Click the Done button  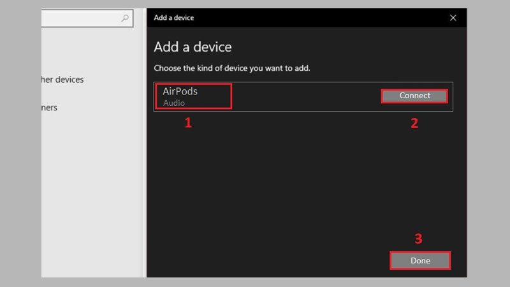click(420, 260)
